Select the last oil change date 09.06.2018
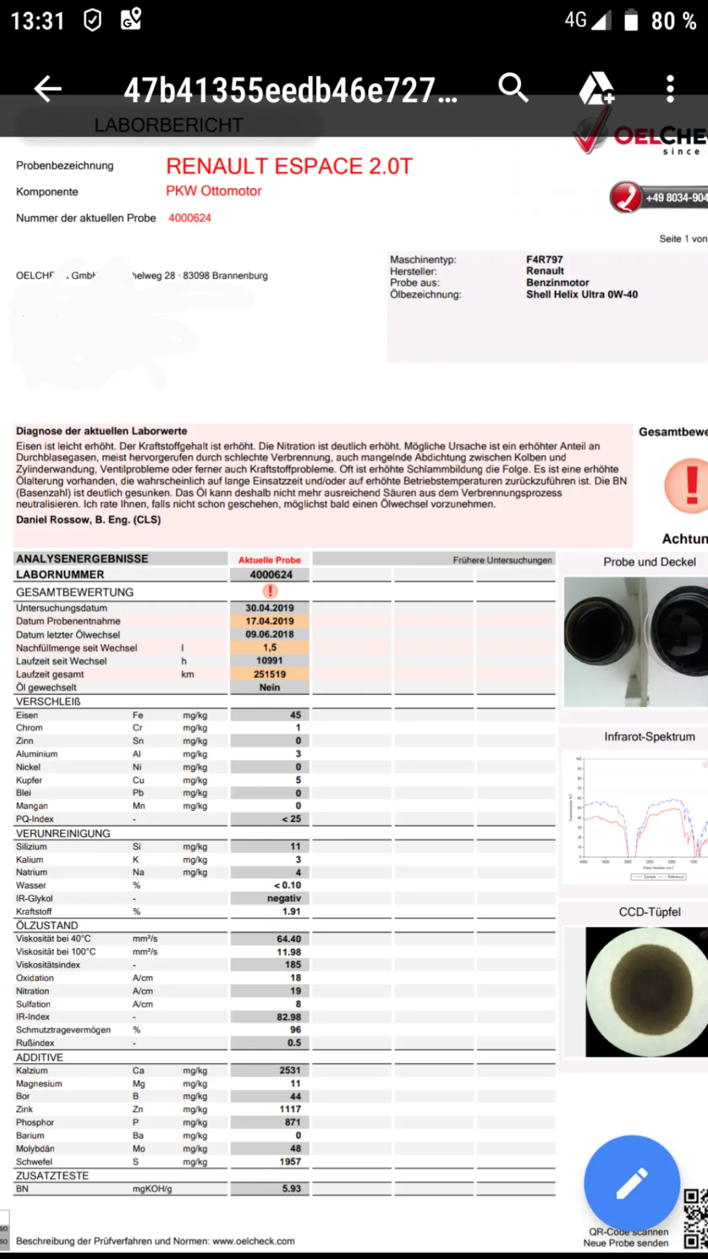The height and width of the screenshot is (1259, 708). point(270,634)
